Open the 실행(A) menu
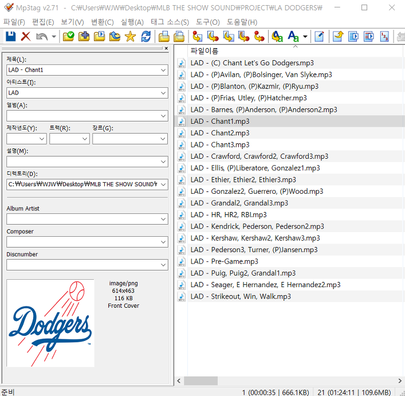 tap(132, 22)
